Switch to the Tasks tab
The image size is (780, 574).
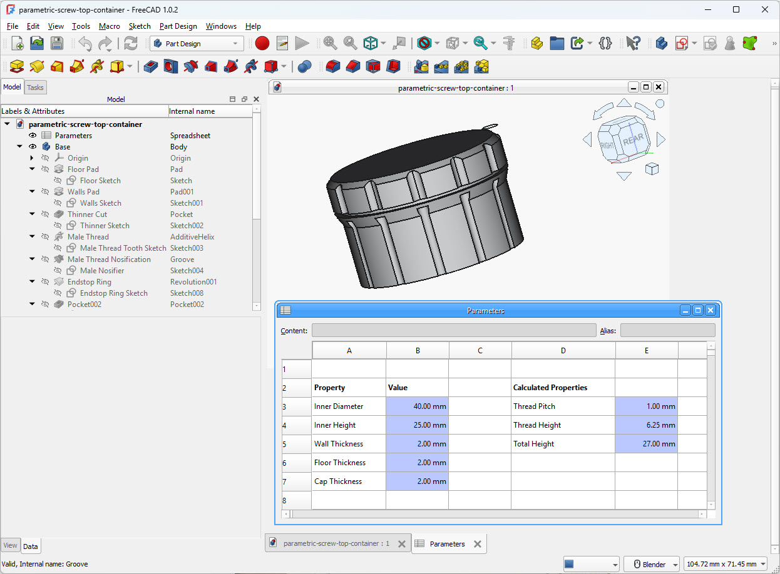click(x=35, y=88)
